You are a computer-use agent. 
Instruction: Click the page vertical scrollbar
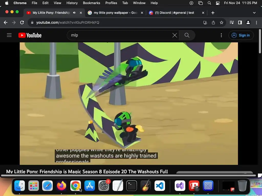coord(260,41)
